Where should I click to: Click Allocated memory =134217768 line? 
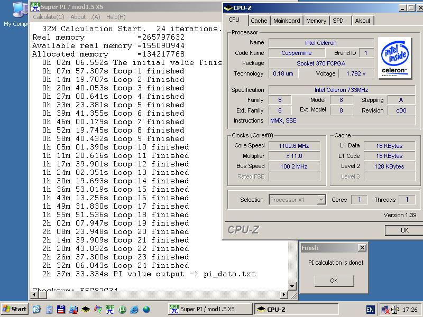click(108, 54)
